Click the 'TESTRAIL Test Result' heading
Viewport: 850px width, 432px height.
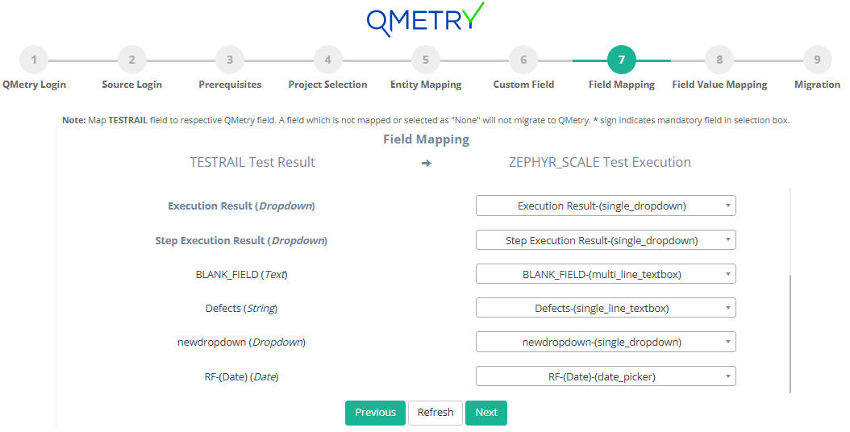252,162
